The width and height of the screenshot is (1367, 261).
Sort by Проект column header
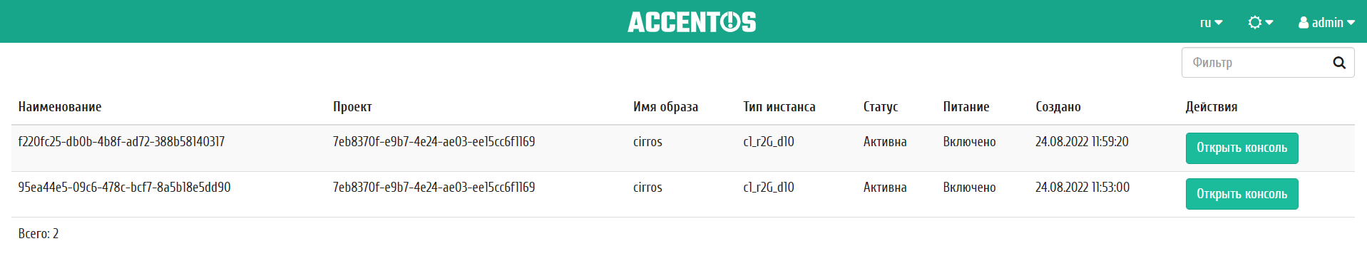tap(352, 107)
